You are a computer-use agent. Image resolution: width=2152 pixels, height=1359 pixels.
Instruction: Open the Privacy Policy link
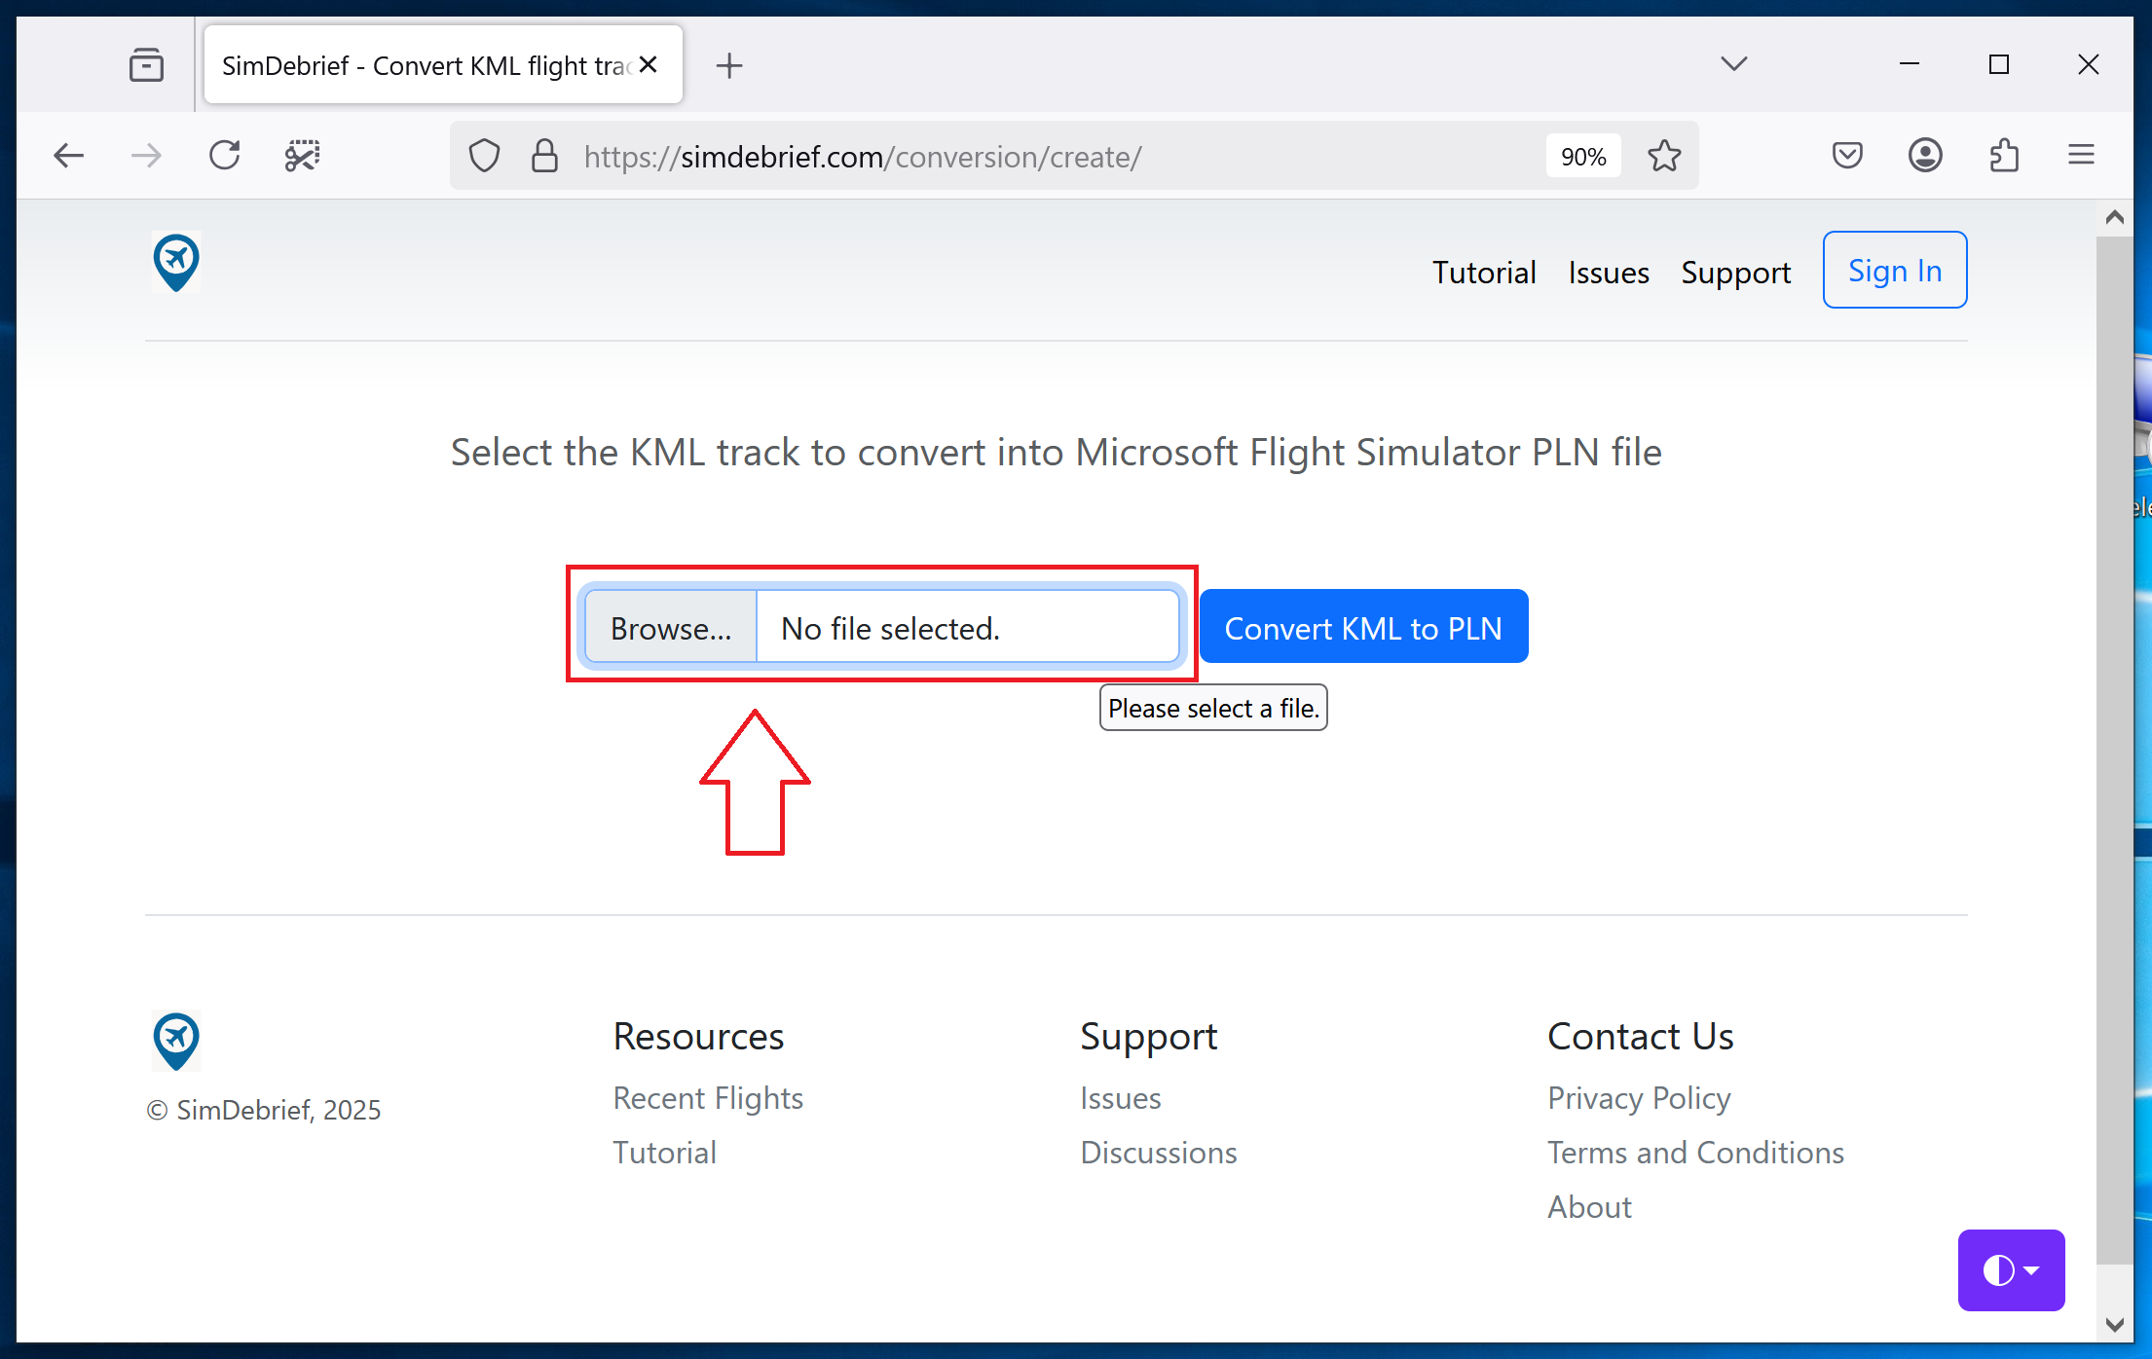click(1639, 1098)
